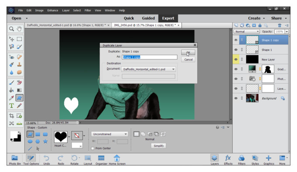Select the Zoom tool

(x=11, y=29)
